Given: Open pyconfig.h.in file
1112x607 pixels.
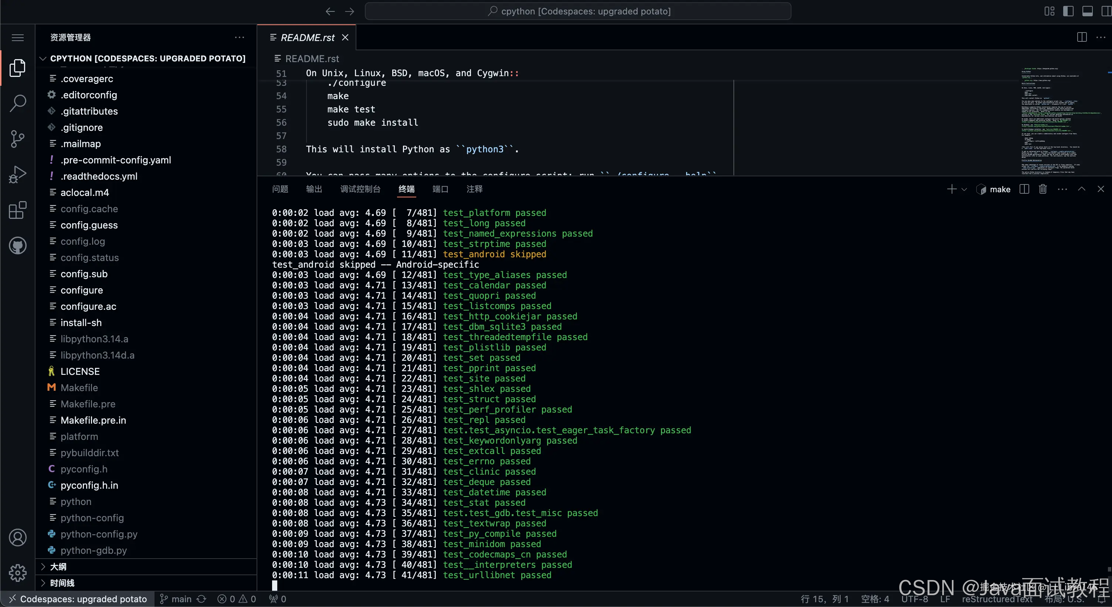Looking at the screenshot, I should coord(146,485).
